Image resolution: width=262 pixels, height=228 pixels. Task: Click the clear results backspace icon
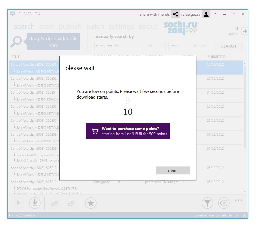[224, 203]
